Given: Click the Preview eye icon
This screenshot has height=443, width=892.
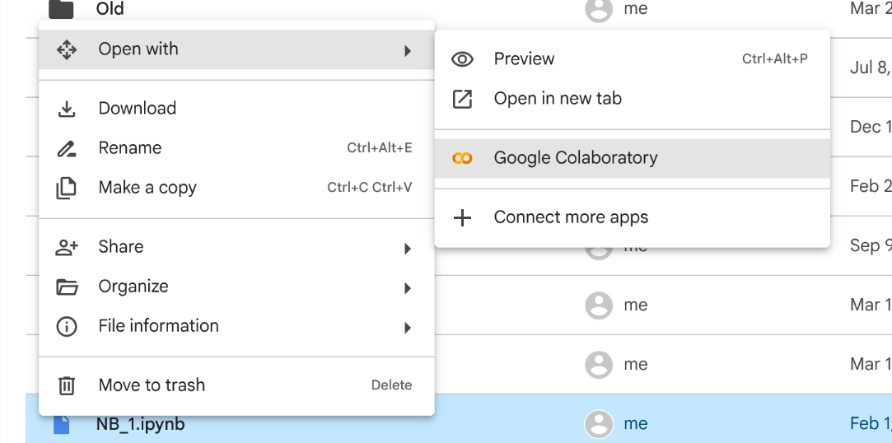Looking at the screenshot, I should pos(463,59).
